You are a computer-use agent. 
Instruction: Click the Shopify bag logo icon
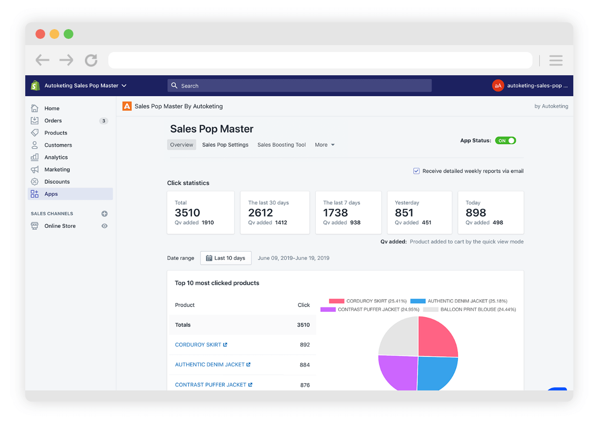click(x=35, y=85)
